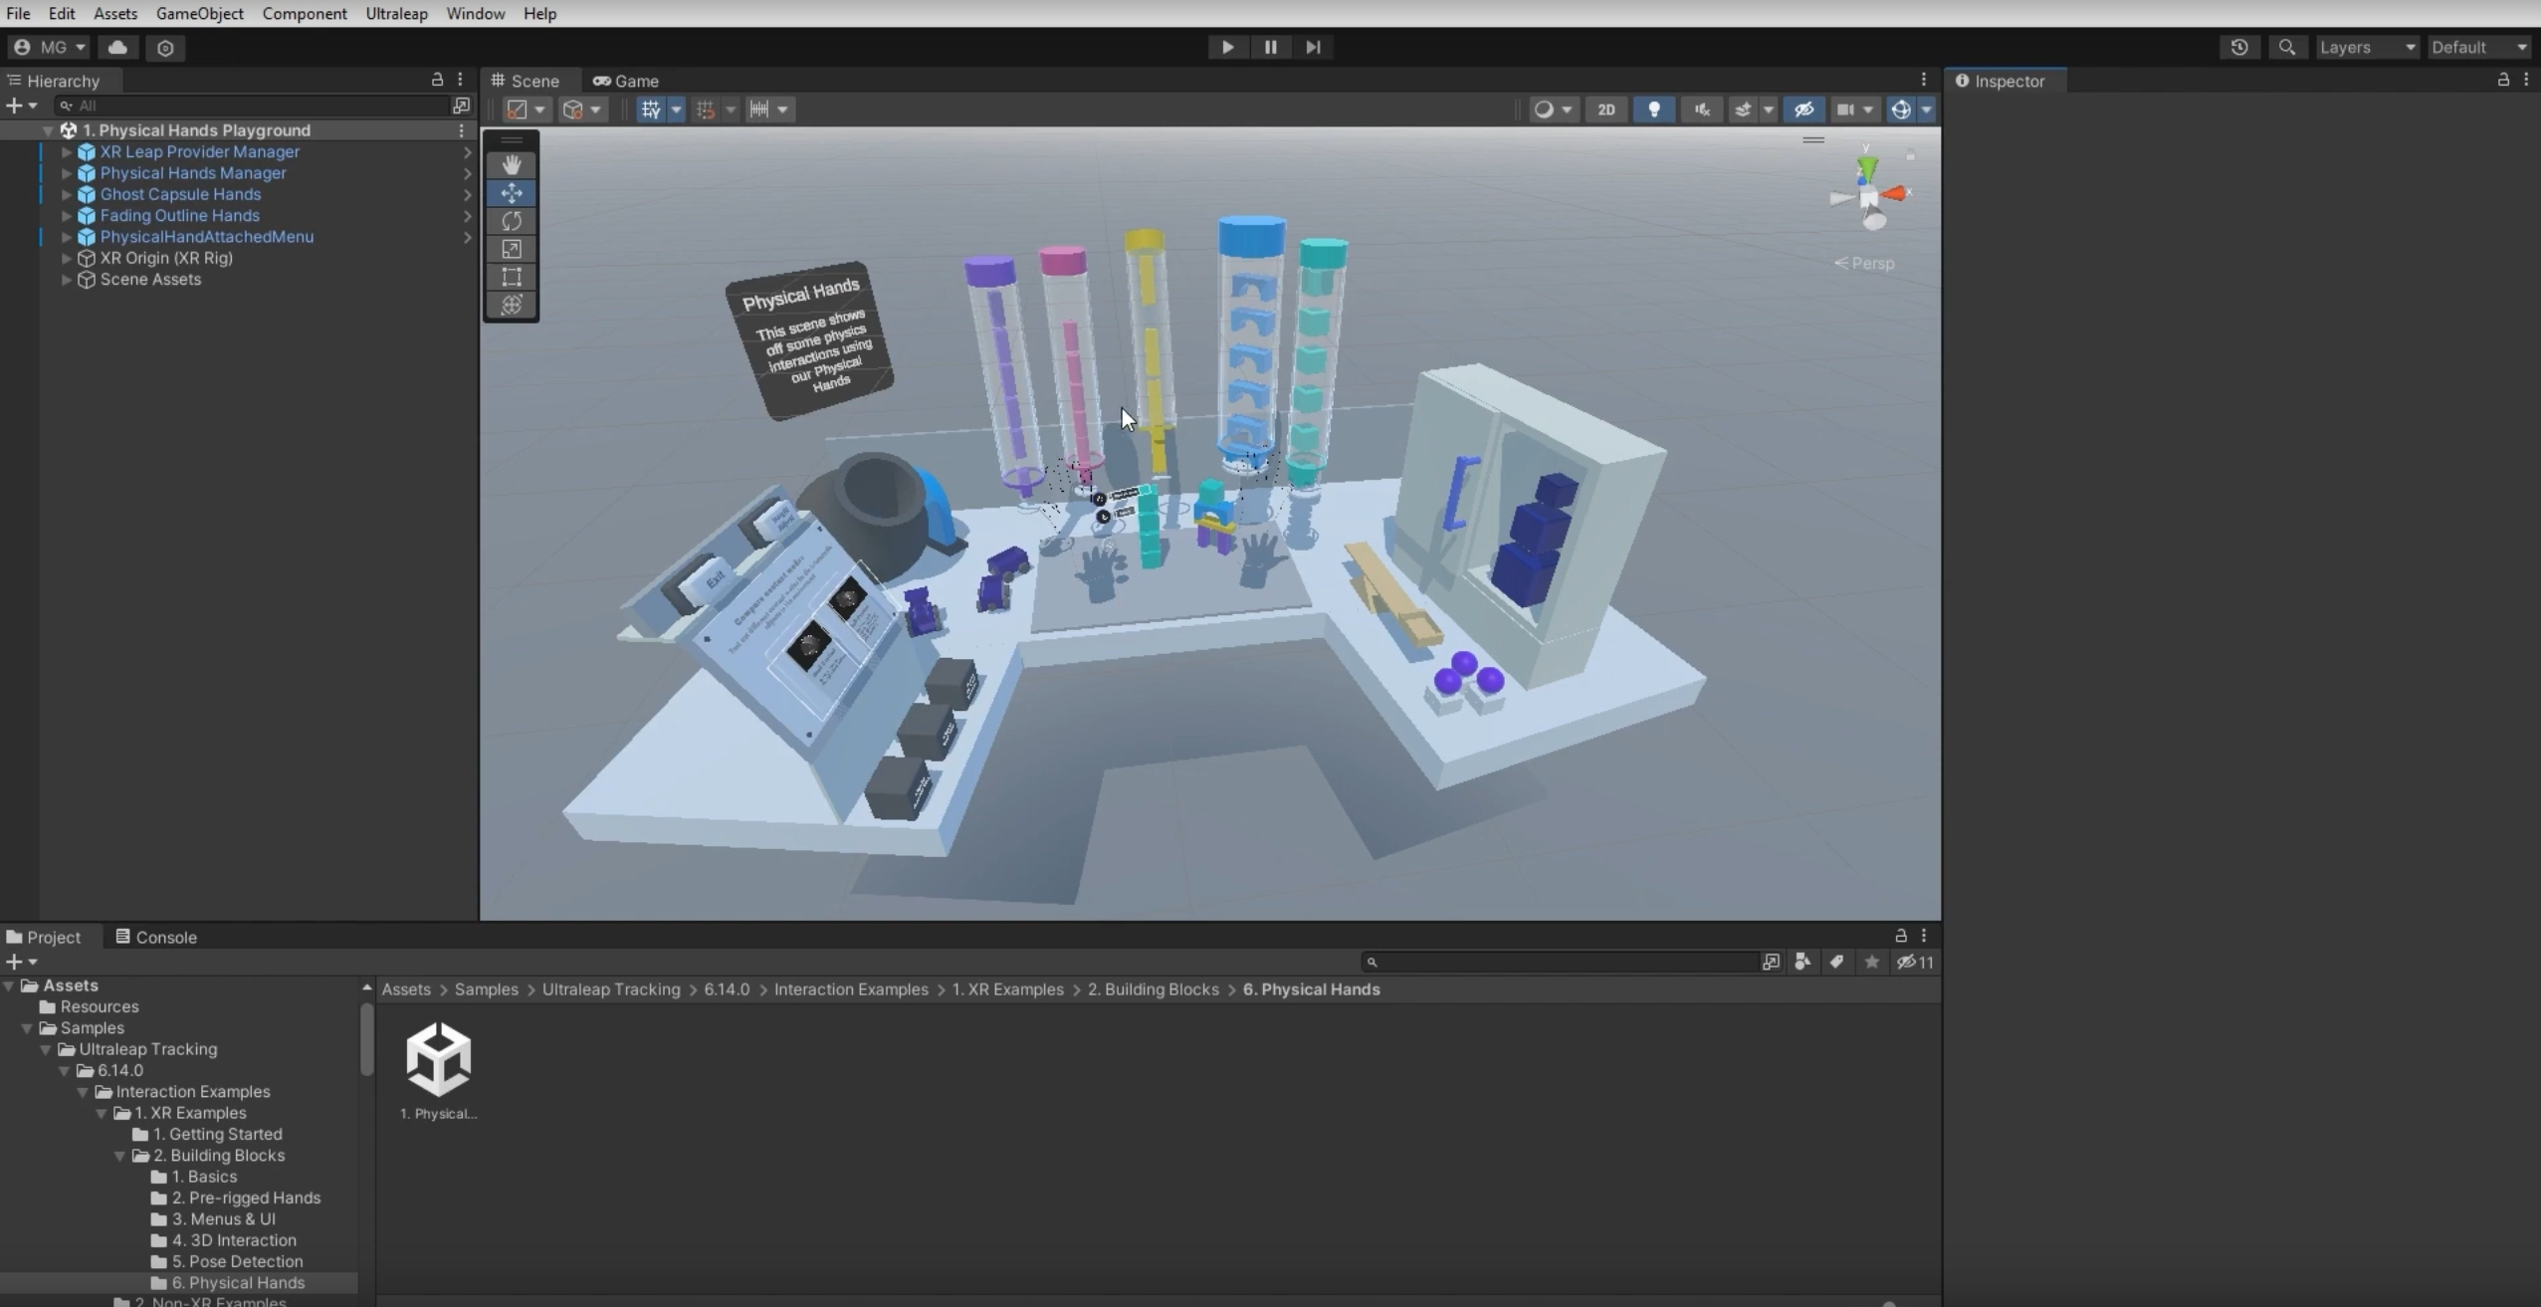Viewport: 2541px width, 1307px height.
Task: Click Samples in the breadcrumb path
Action: 486,989
